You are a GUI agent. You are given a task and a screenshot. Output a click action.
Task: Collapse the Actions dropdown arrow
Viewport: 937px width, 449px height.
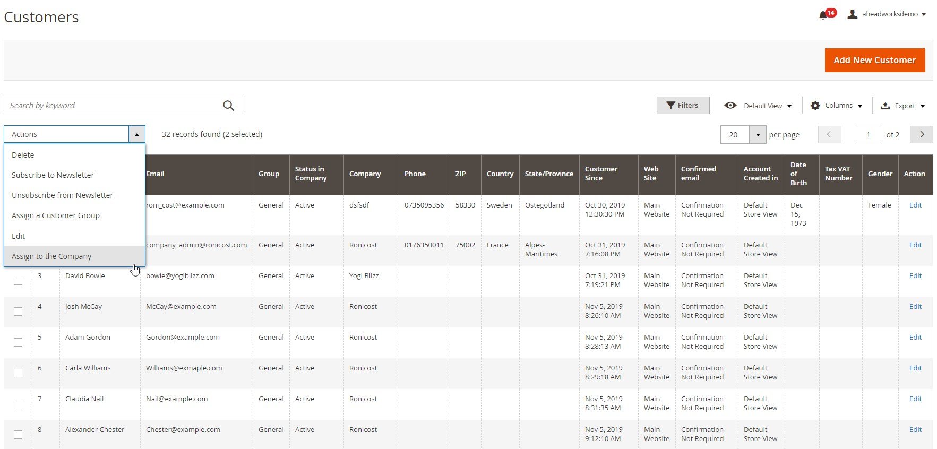tap(137, 134)
